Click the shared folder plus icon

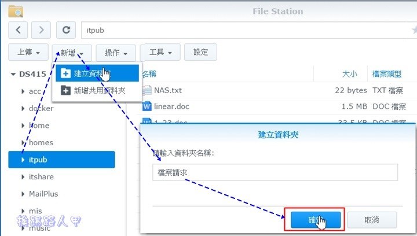[x=65, y=90]
